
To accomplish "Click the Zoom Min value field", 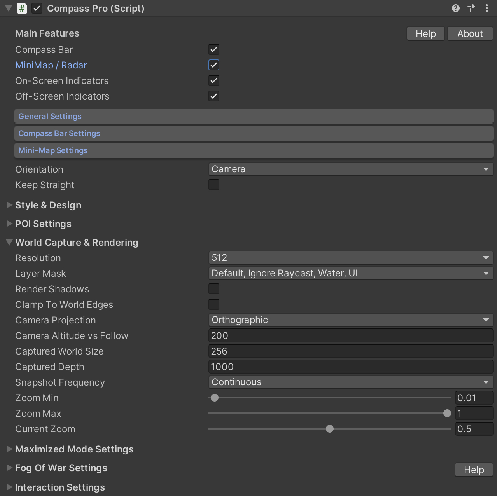I will click(x=474, y=398).
